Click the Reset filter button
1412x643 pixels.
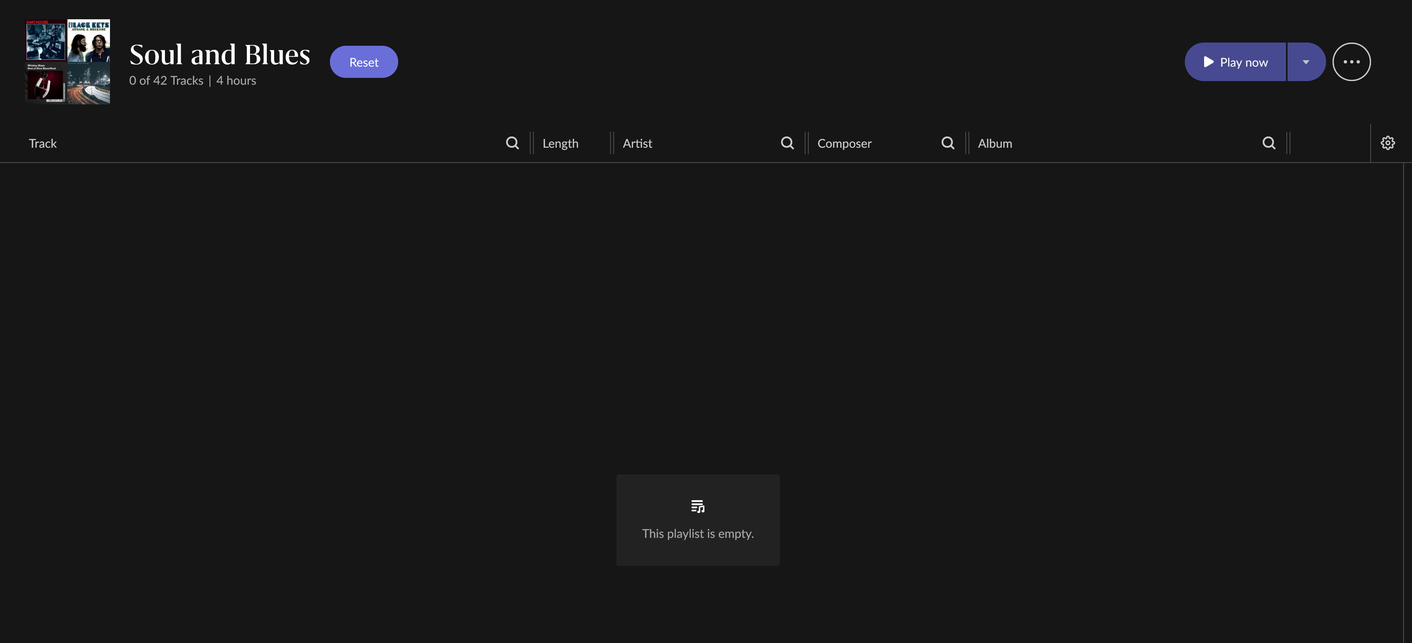363,62
